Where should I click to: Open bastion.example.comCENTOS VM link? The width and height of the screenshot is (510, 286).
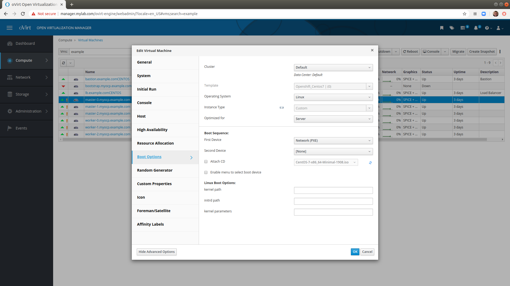pos(107,79)
